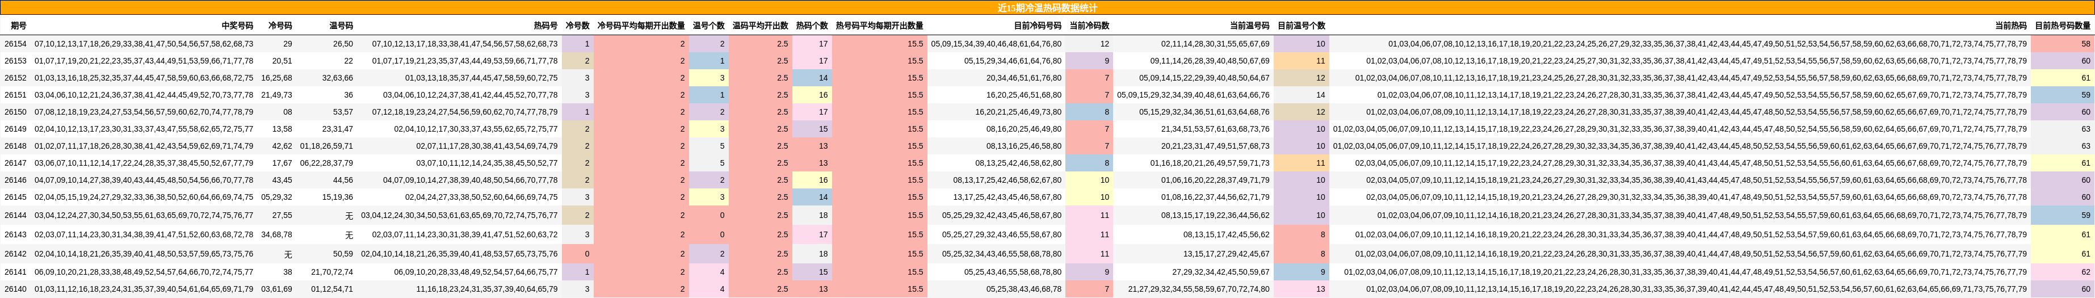Viewport: 2095px width, 298px height.
Task: Click current cold count 12 in row 26154
Action: (x=1089, y=44)
